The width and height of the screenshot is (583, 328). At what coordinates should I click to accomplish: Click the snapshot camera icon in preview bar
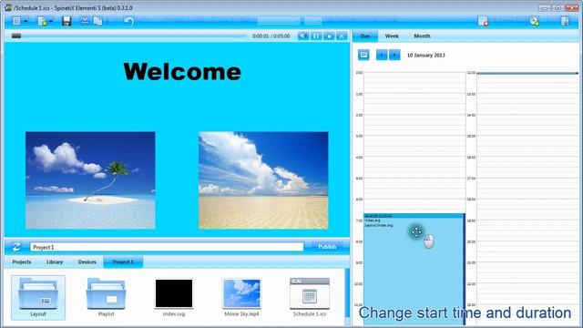[329, 36]
